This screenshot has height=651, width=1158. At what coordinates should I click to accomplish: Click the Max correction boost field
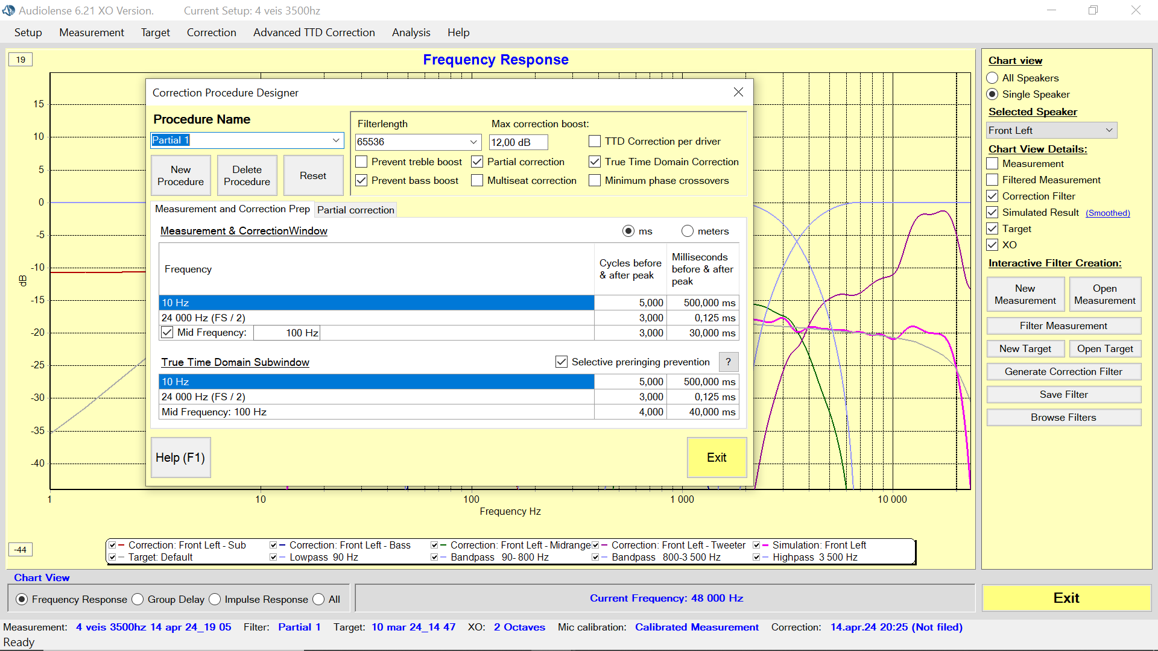(517, 142)
